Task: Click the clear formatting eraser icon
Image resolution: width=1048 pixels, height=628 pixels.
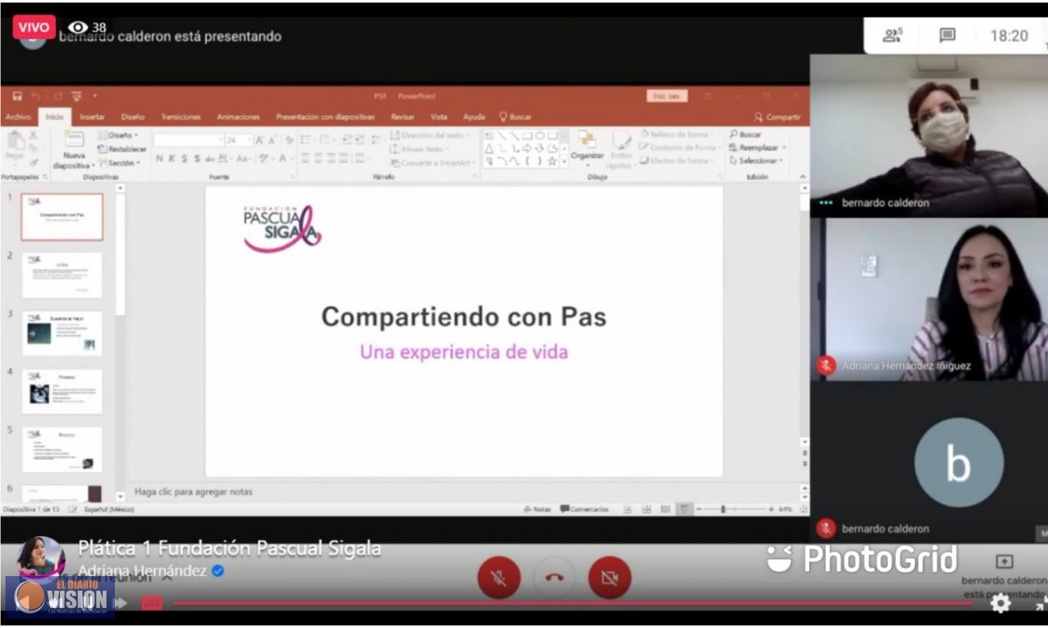Action: pos(289,140)
